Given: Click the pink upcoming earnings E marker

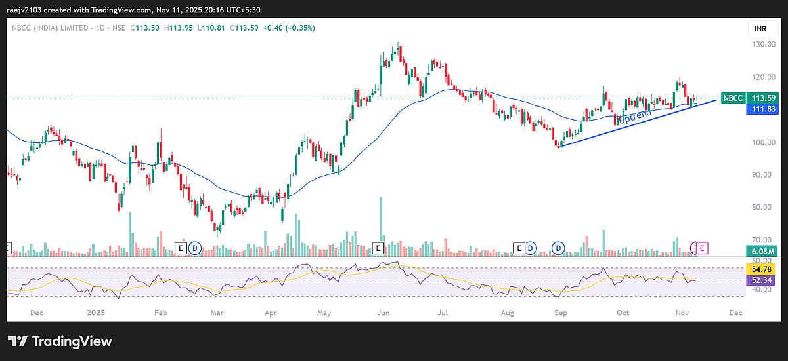Looking at the screenshot, I should [702, 248].
